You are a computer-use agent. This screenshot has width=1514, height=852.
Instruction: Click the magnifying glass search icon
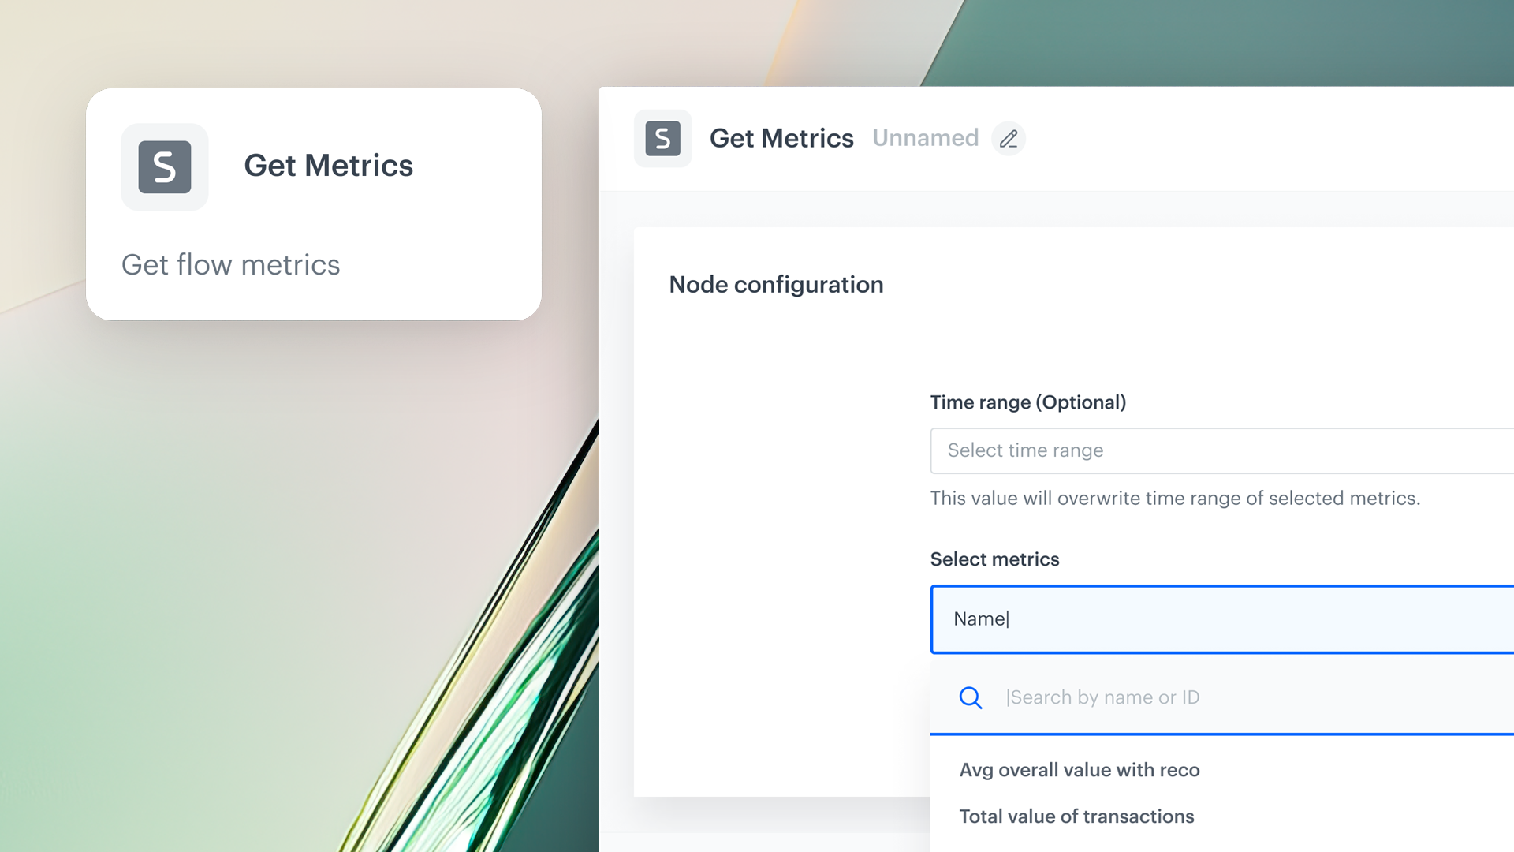(x=971, y=697)
